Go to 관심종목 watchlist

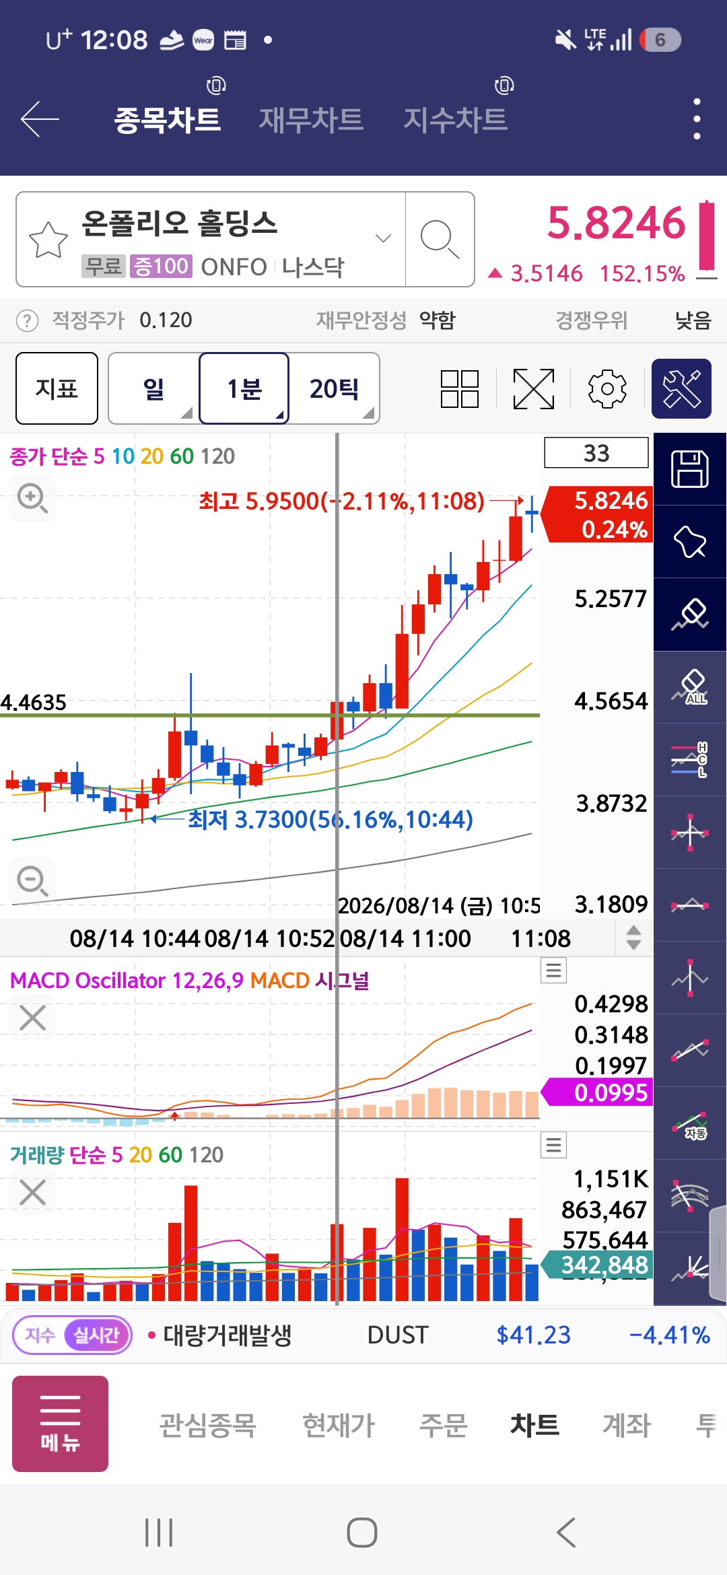[208, 1425]
